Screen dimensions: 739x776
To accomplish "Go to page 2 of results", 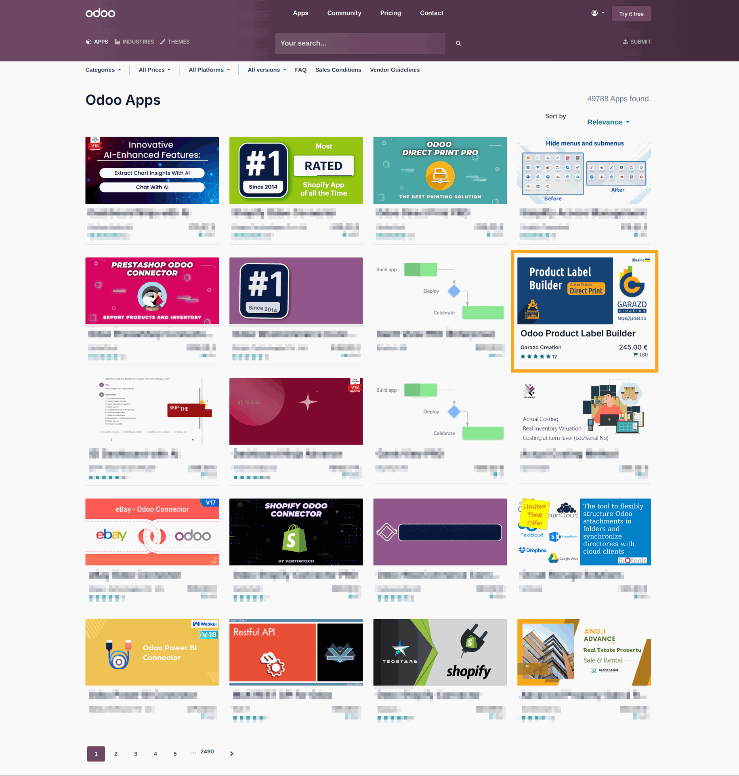I will (x=116, y=754).
